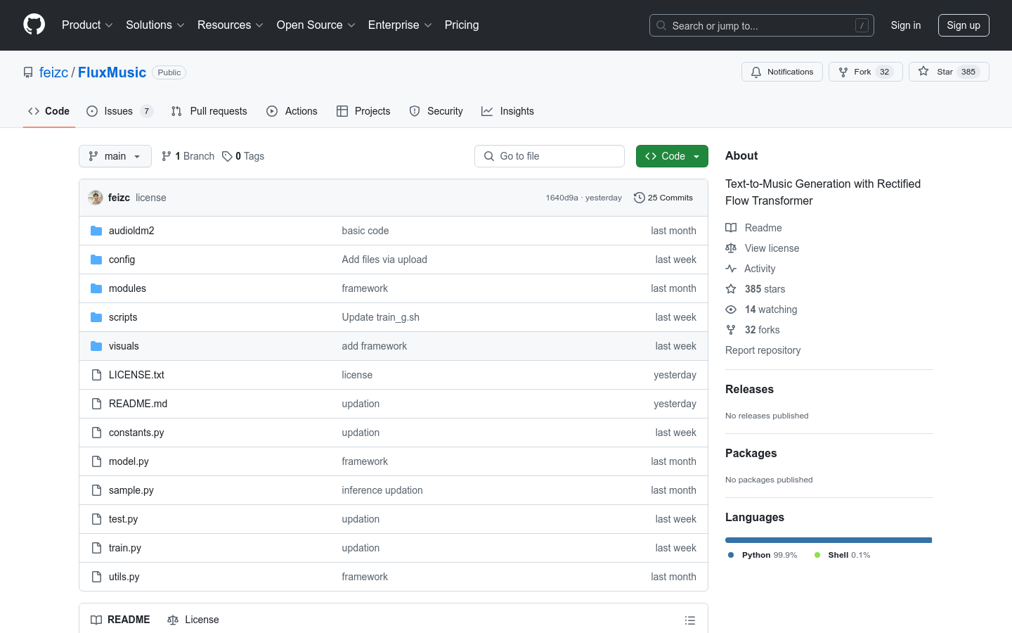
Task: Open the main branch dropdown
Action: [115, 156]
